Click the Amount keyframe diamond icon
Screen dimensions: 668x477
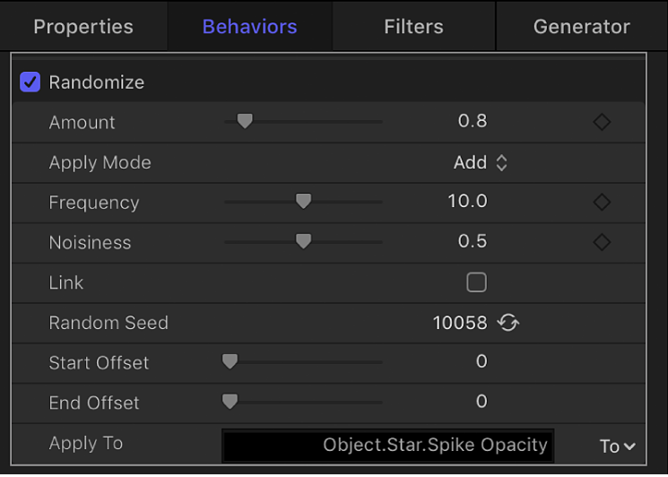602,122
